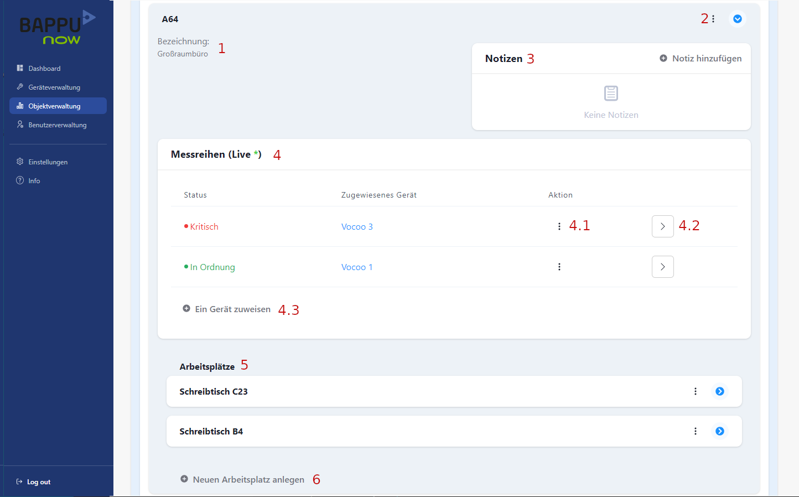
Task: Open the action menu for the In Ordnung row
Action: tap(559, 267)
